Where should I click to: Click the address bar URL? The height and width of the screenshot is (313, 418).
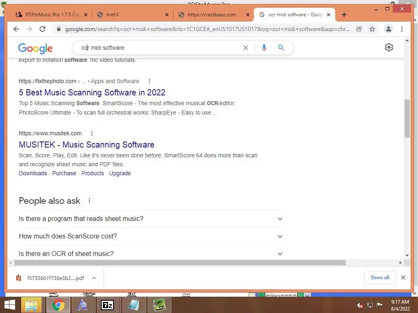click(x=207, y=29)
